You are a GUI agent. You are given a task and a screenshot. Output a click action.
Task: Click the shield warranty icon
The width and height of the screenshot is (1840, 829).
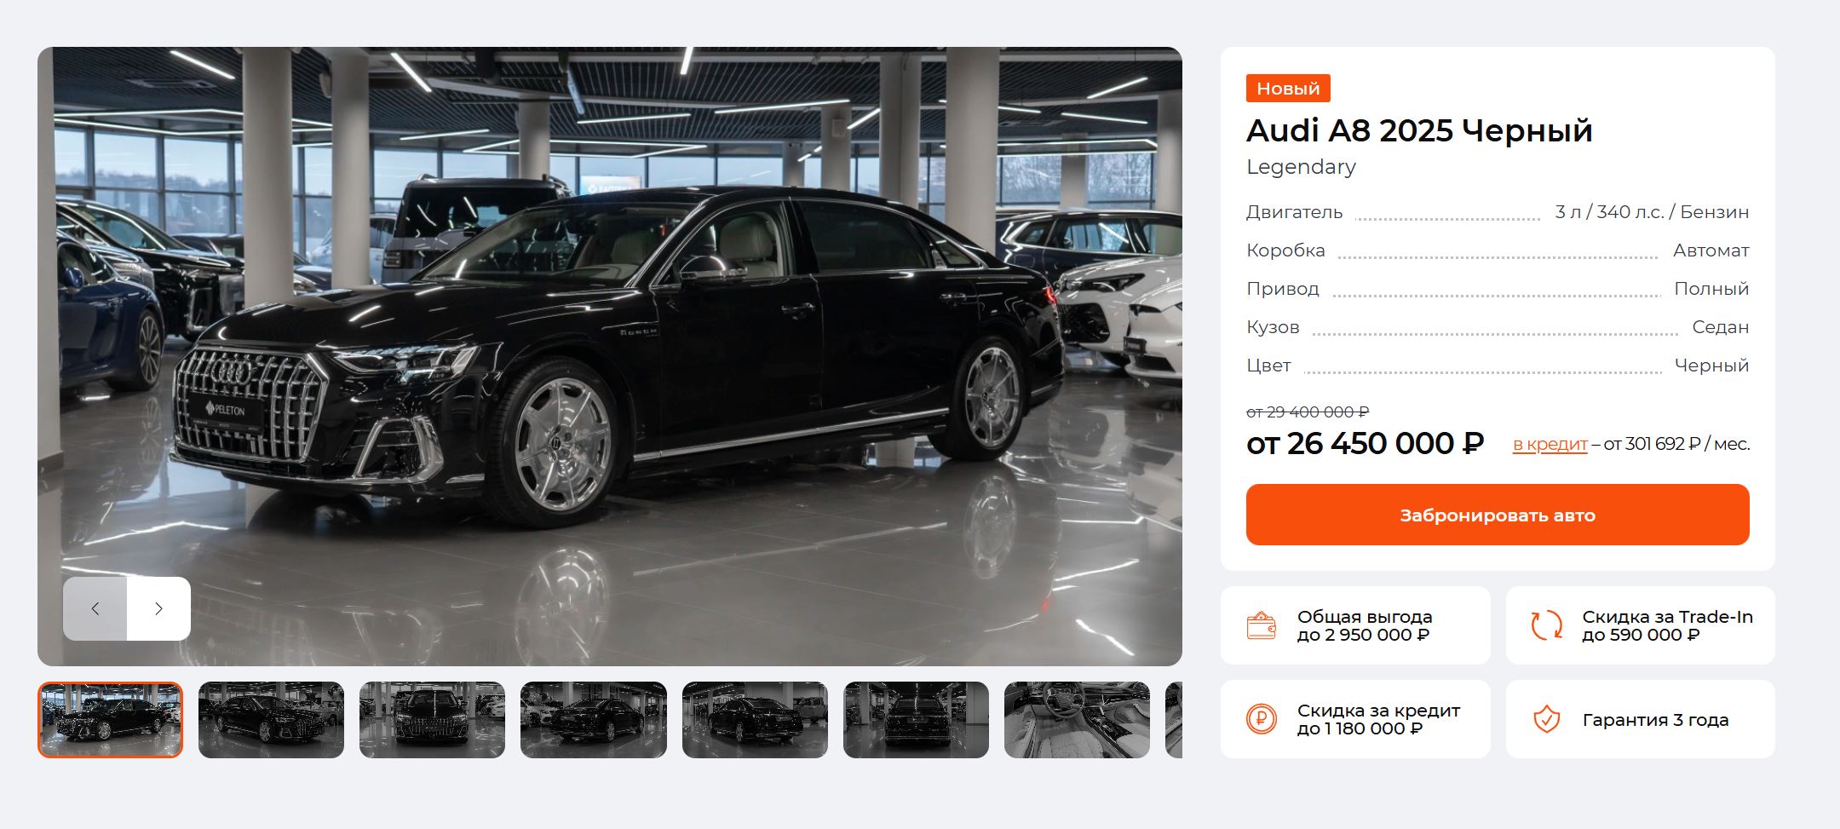pos(1546,719)
